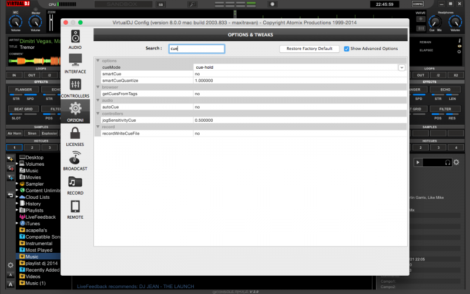Collapse the controllers group
Viewport: 470px width, 294px height.
(x=98, y=113)
